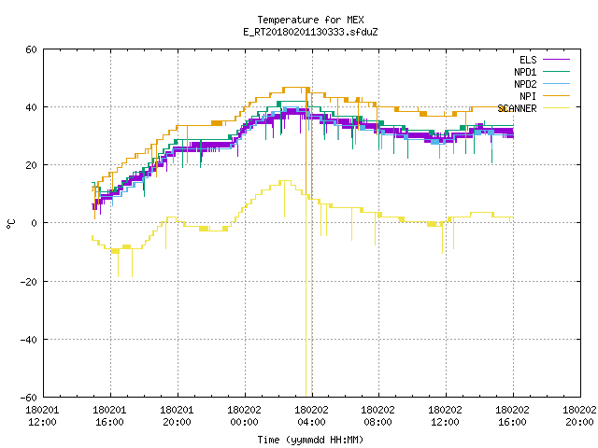
Task: Click the y-axis label 0
Action: (34, 223)
